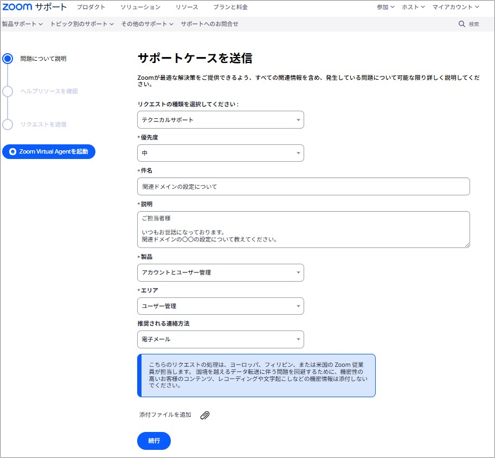
Task: Click inside the 説明 text area
Action: tap(303, 231)
